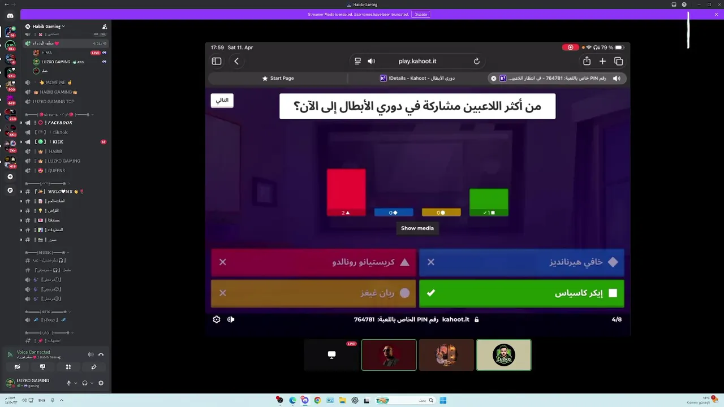
Task: Switch to the Details - Kahoot tab
Action: (x=417, y=78)
